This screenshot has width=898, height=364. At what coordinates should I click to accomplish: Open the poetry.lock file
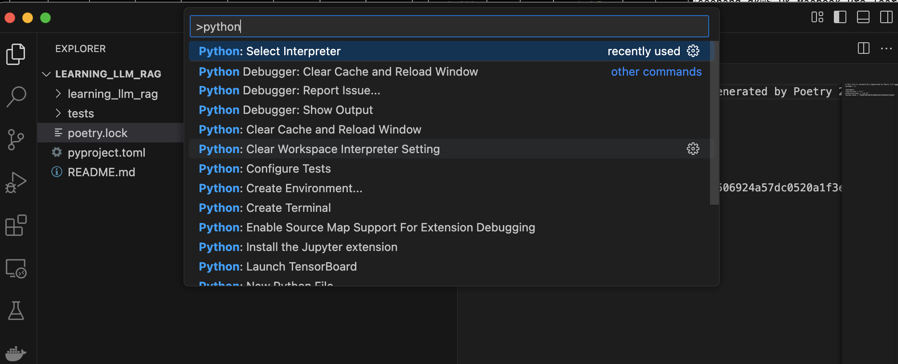[110, 133]
